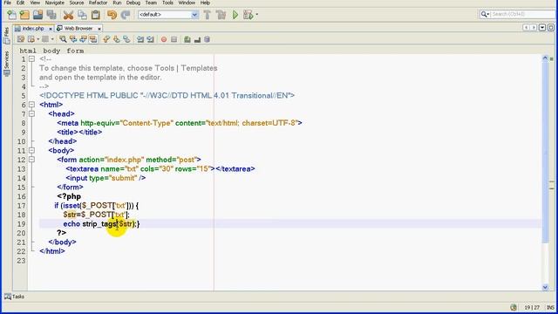Viewport: 558px width, 314px height.
Task: Click the editor scrollbar down arrow
Action: [x=545, y=287]
